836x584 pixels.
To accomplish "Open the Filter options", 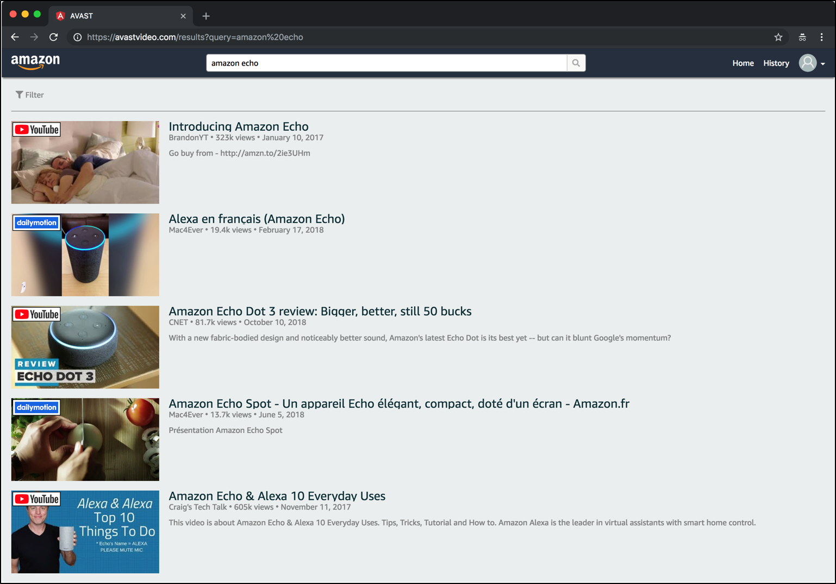I will [x=29, y=94].
